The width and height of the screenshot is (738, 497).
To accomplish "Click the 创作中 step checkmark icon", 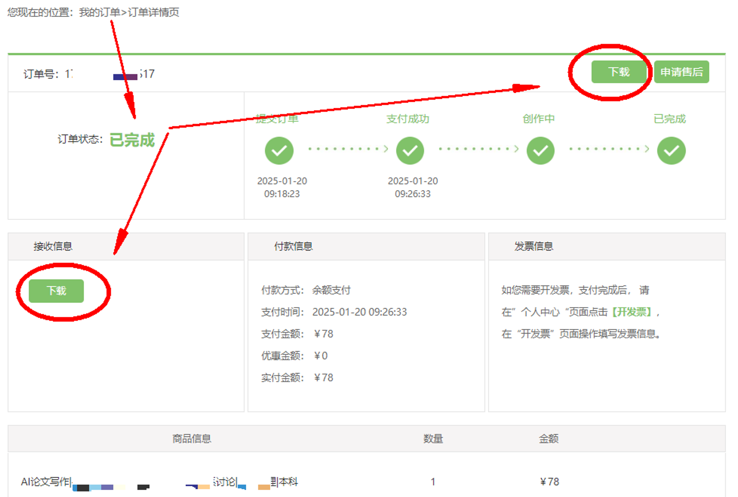I will point(541,151).
